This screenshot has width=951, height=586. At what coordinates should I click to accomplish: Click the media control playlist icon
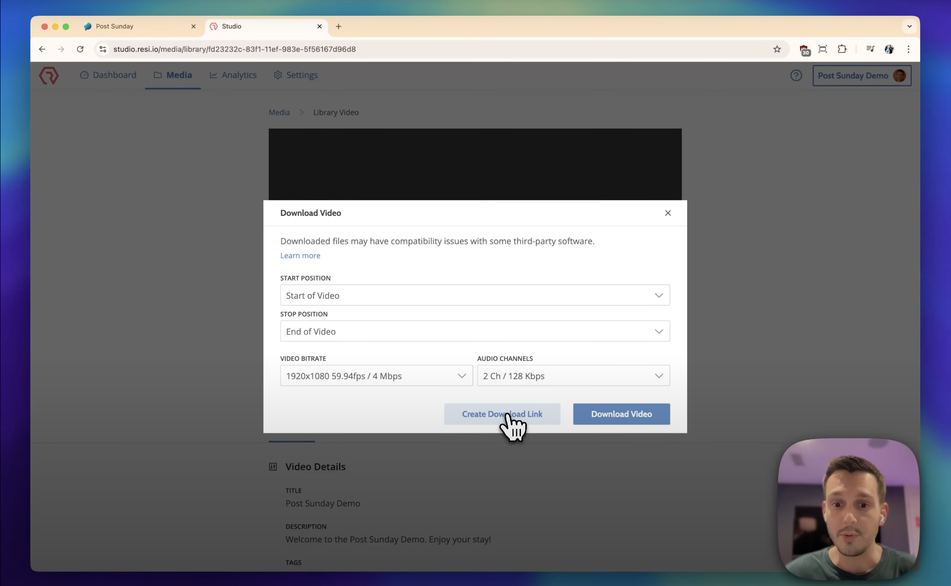[x=870, y=49]
